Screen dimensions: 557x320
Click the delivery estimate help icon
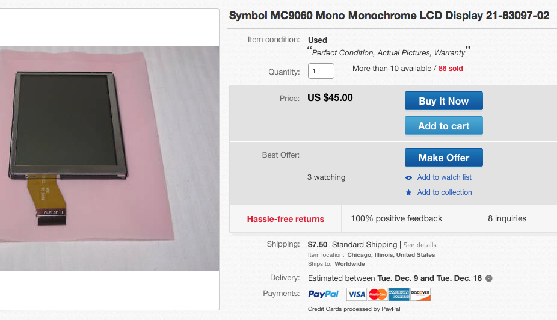[489, 278]
